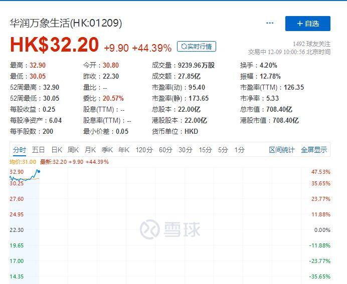Image resolution: width=347 pixels, height=284 pixels.
Task: Click the 市盈率(静) value 173.65
Action: (x=199, y=98)
